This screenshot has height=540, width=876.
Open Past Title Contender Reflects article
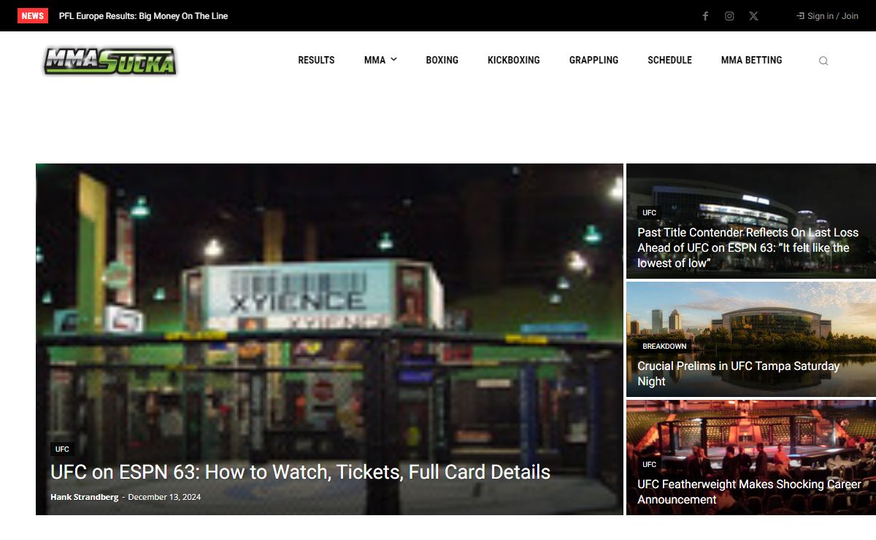[x=748, y=247]
